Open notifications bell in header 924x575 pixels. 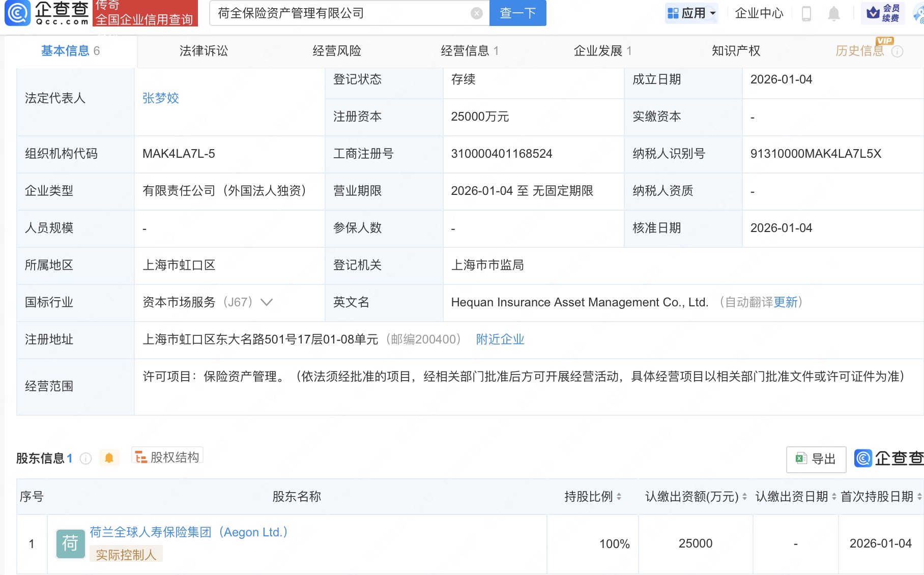[833, 13]
